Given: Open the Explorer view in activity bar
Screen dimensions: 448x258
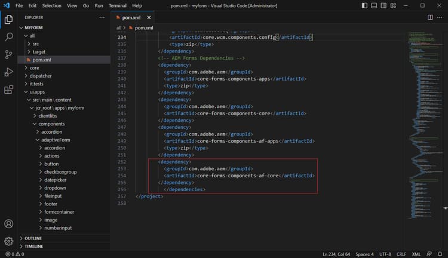Looking at the screenshot, I should 9,20.
